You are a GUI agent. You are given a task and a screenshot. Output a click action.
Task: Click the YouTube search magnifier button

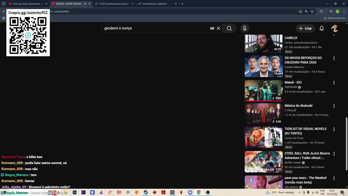pos(229,28)
